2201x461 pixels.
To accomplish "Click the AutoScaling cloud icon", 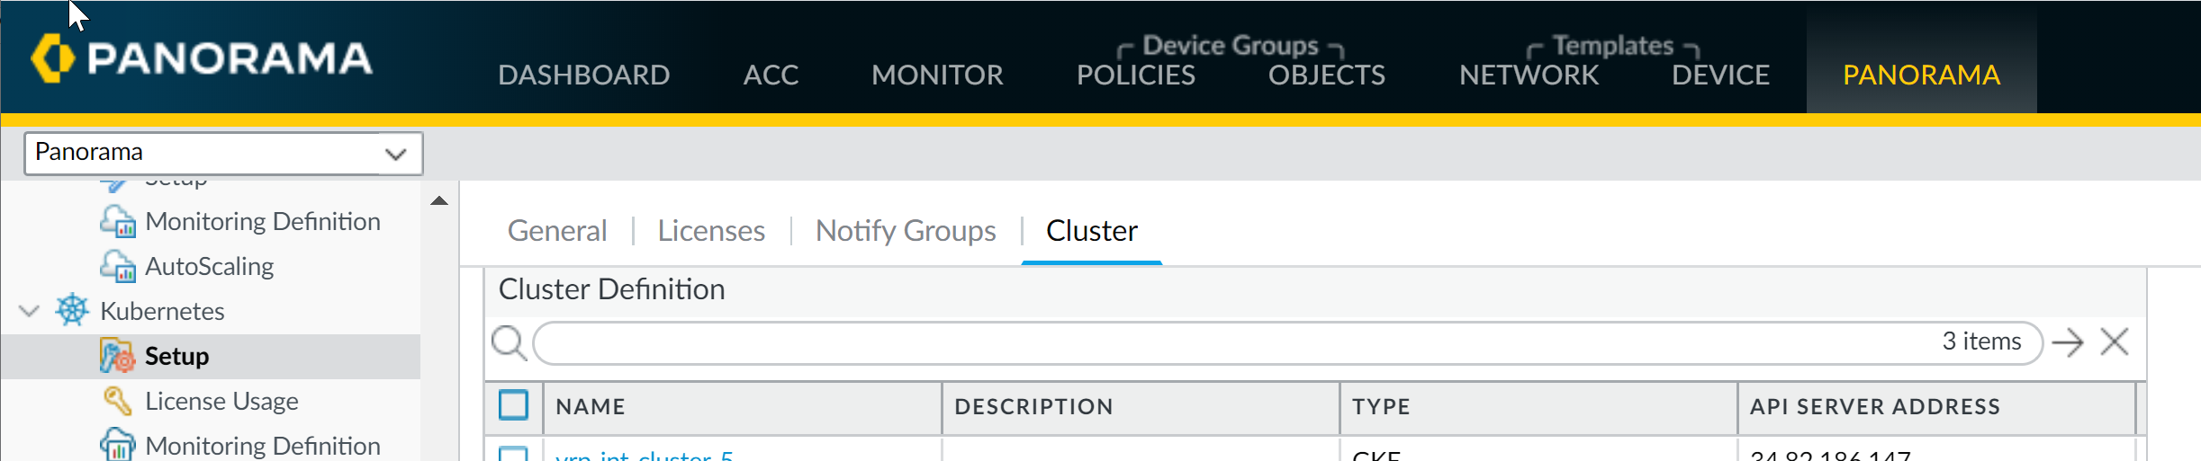I will tap(117, 266).
